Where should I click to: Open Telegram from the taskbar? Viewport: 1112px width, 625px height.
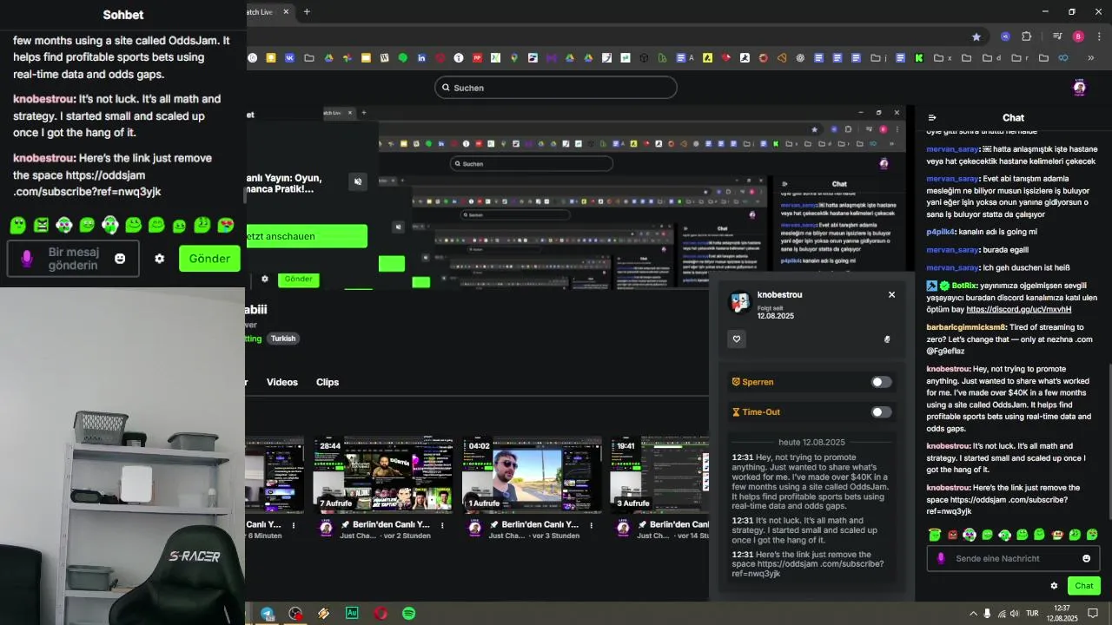(267, 613)
